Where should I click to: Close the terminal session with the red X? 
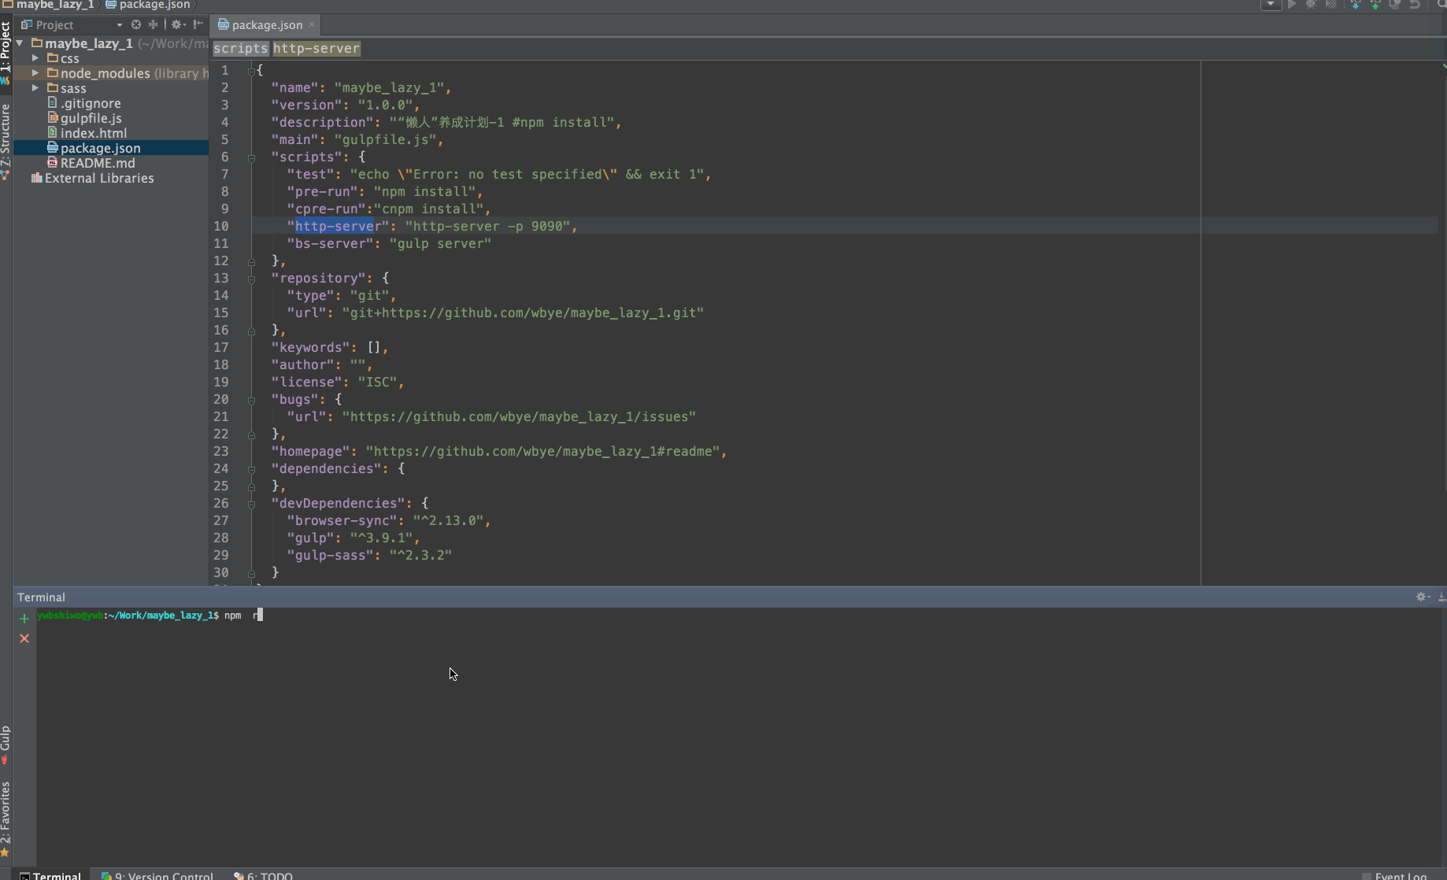(24, 638)
